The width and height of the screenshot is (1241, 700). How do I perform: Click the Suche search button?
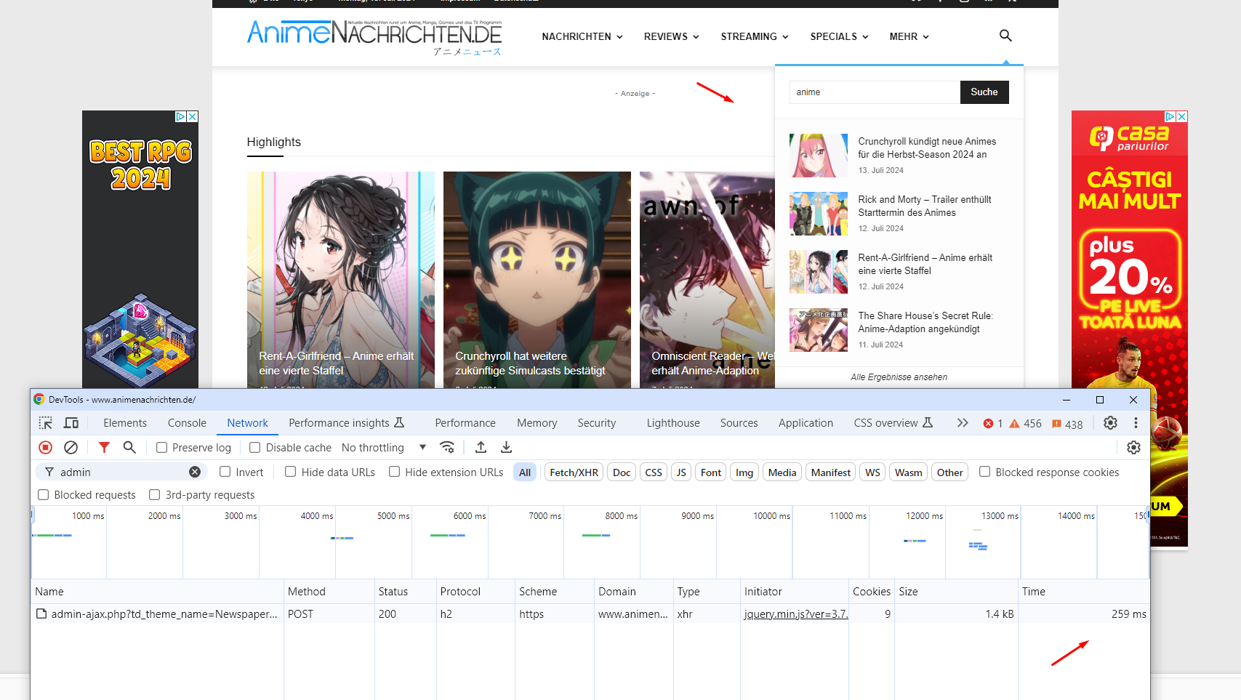point(984,92)
